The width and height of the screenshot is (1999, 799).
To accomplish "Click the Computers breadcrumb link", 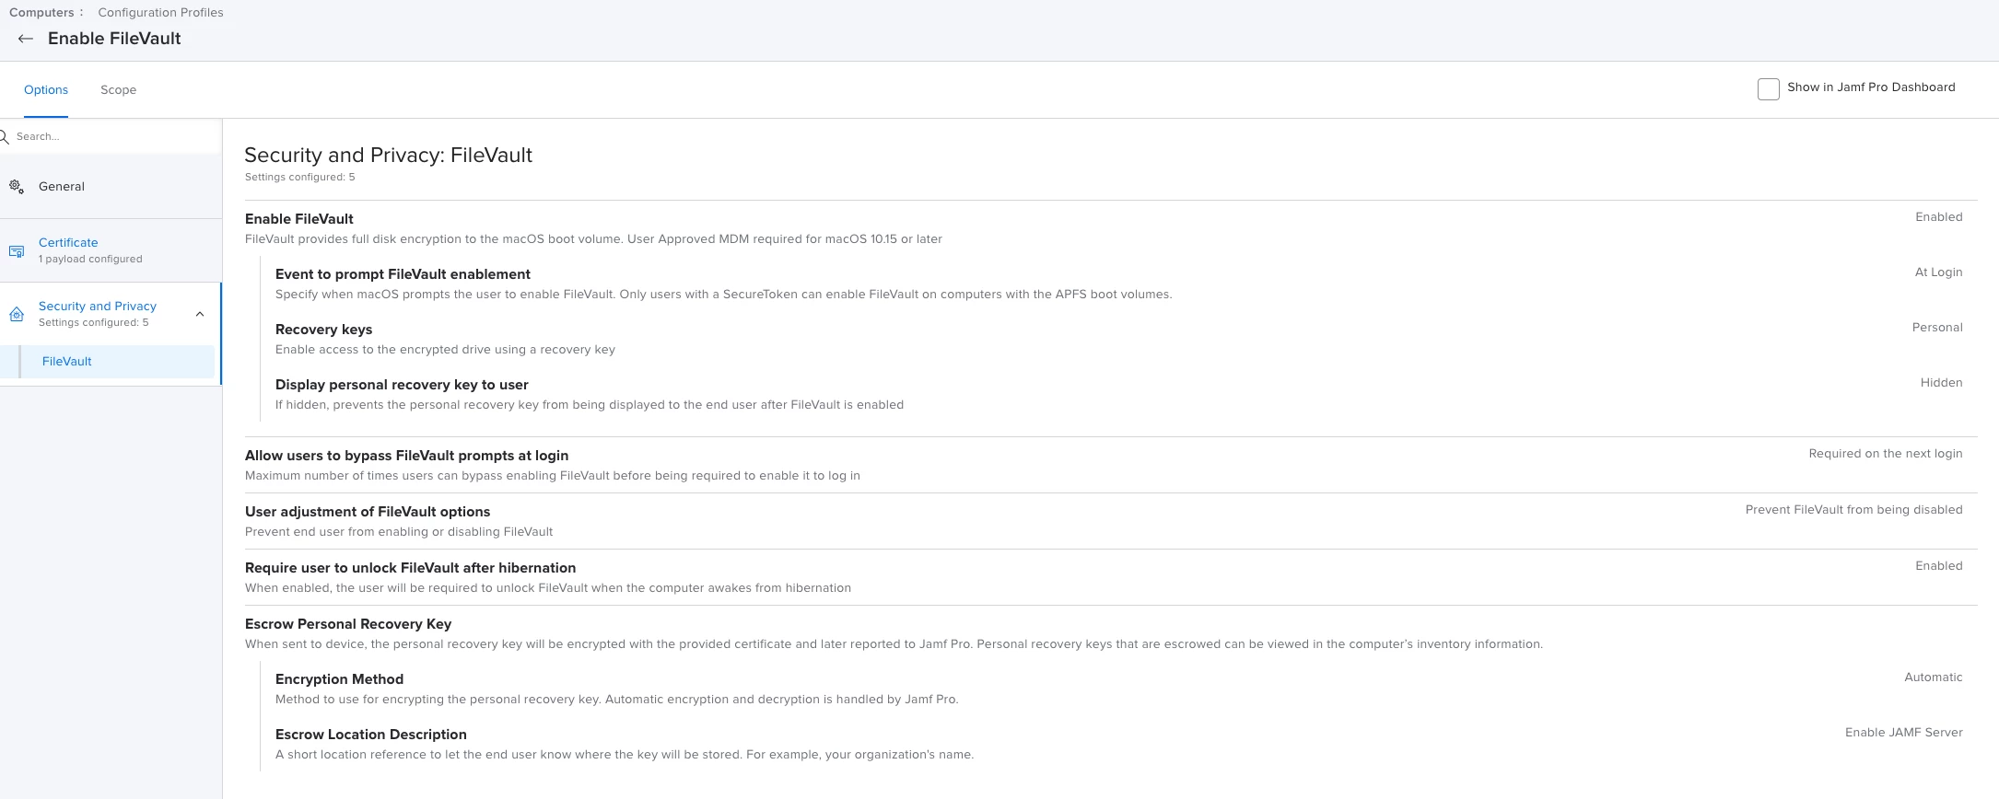I will point(41,12).
